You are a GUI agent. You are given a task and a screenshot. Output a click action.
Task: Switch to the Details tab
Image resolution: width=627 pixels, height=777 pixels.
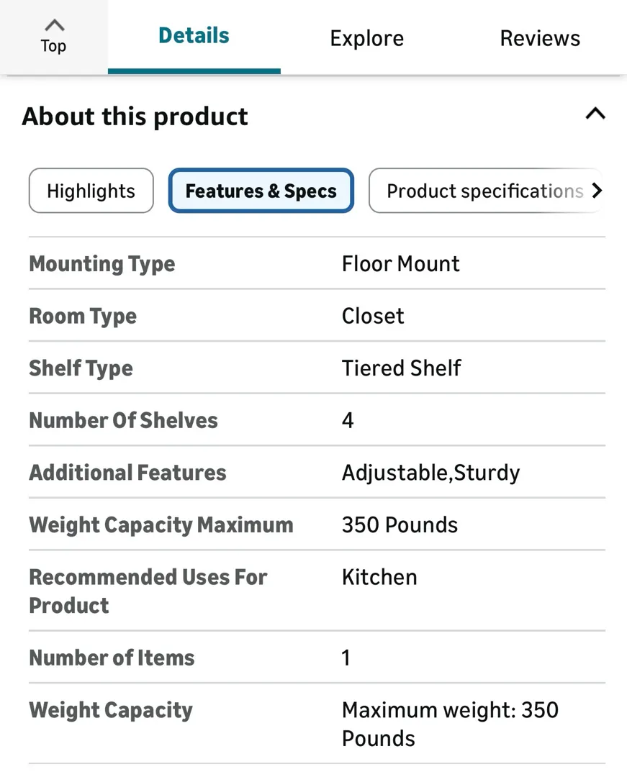click(194, 36)
